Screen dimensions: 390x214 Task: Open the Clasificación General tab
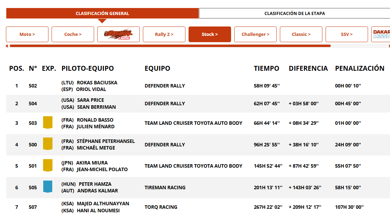coord(102,13)
